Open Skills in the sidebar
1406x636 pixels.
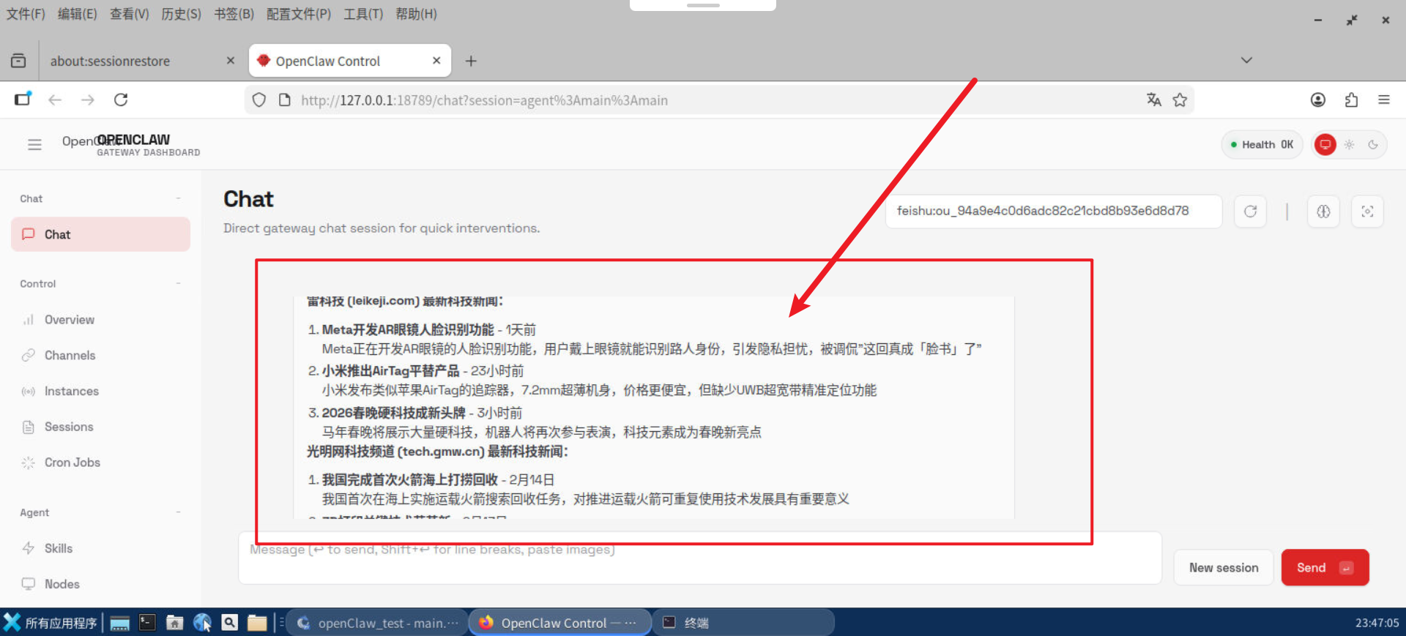100,548
